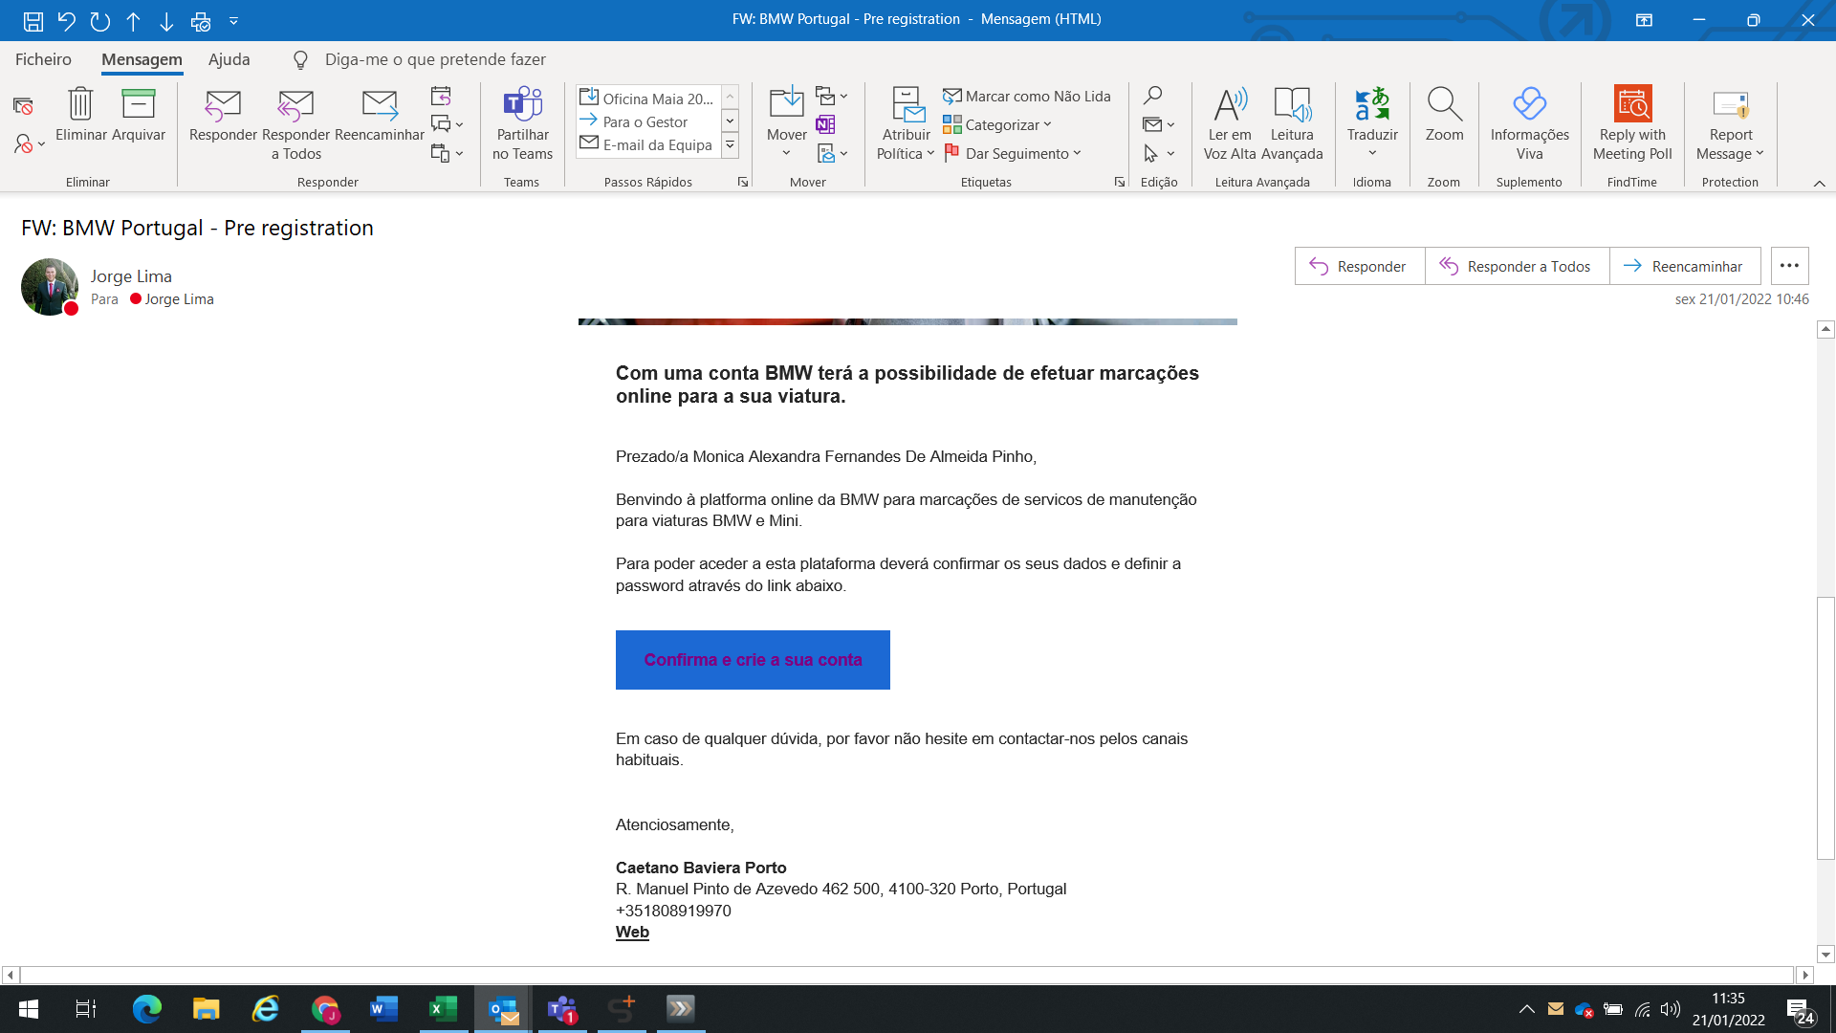Click Reencaminhar in the ribbon

click(380, 116)
